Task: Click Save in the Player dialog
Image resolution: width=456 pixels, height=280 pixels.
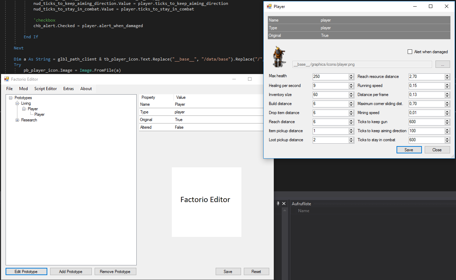Action: pos(409,150)
